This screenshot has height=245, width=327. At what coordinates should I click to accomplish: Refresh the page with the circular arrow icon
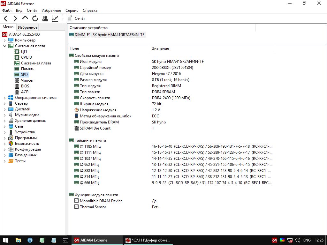click(35, 19)
